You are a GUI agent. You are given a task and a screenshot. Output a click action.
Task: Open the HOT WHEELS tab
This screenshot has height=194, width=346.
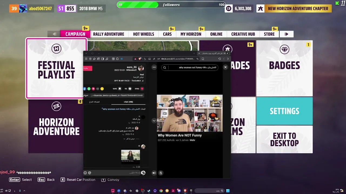[x=144, y=34]
